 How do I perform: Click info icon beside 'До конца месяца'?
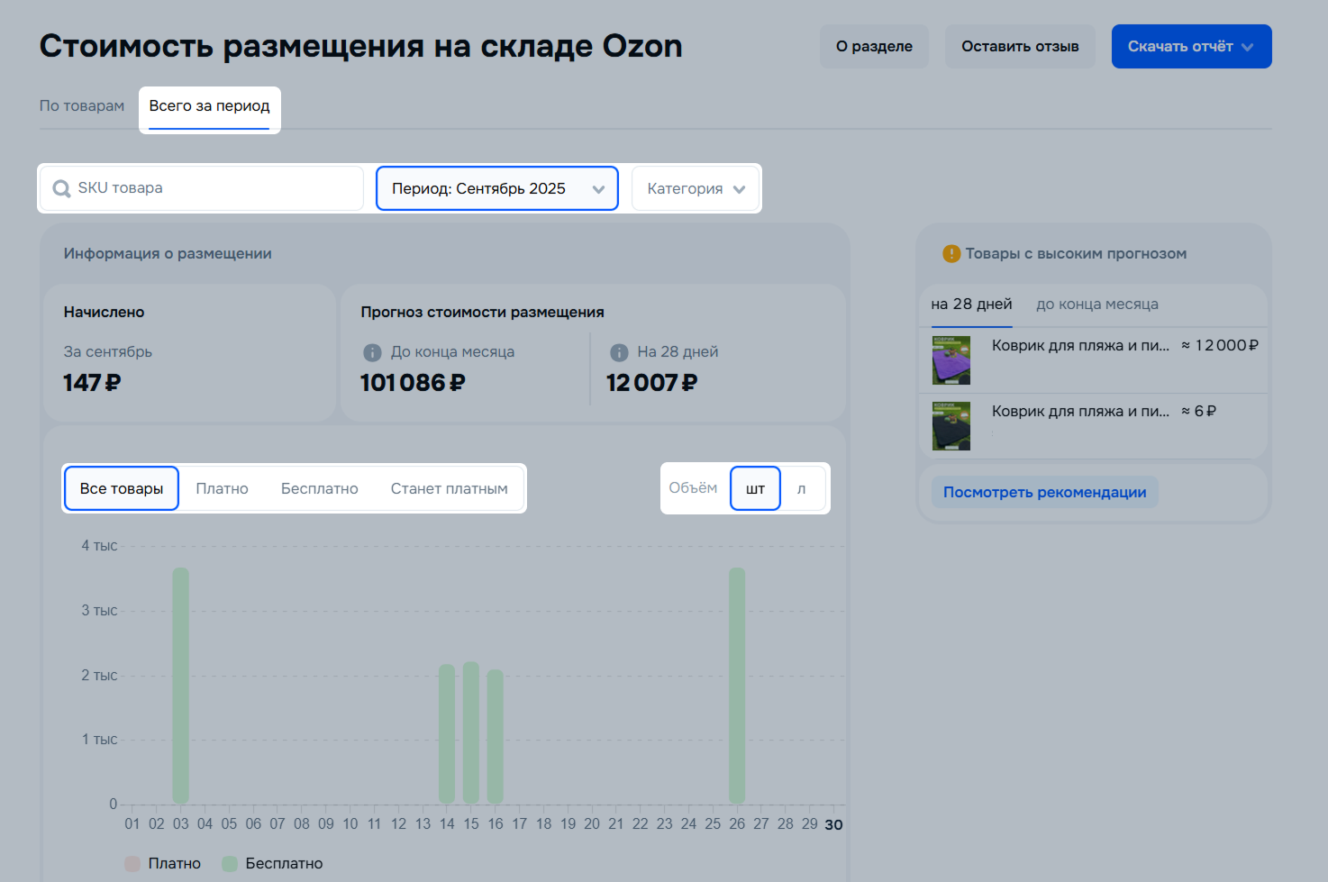[372, 352]
